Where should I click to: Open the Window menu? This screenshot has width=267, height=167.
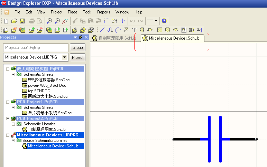[x=122, y=12]
